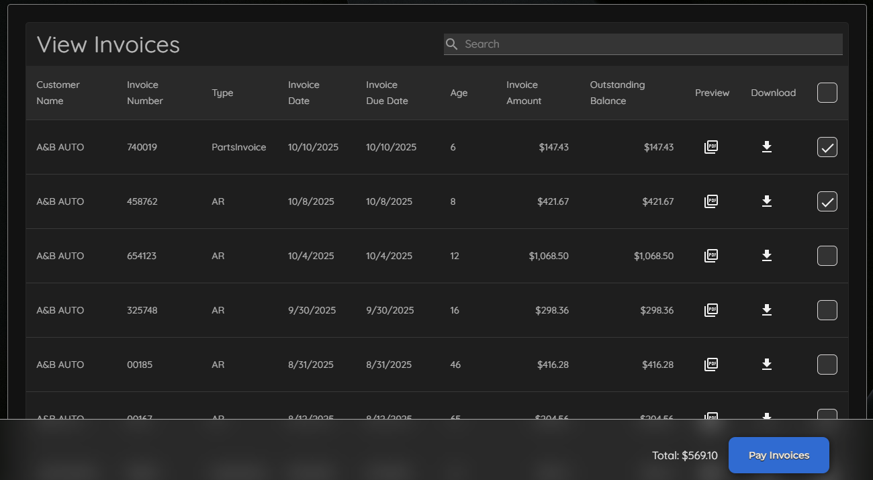Deselect invoice 458762 checkbox
Screen dimensions: 873x480
[x=827, y=201]
